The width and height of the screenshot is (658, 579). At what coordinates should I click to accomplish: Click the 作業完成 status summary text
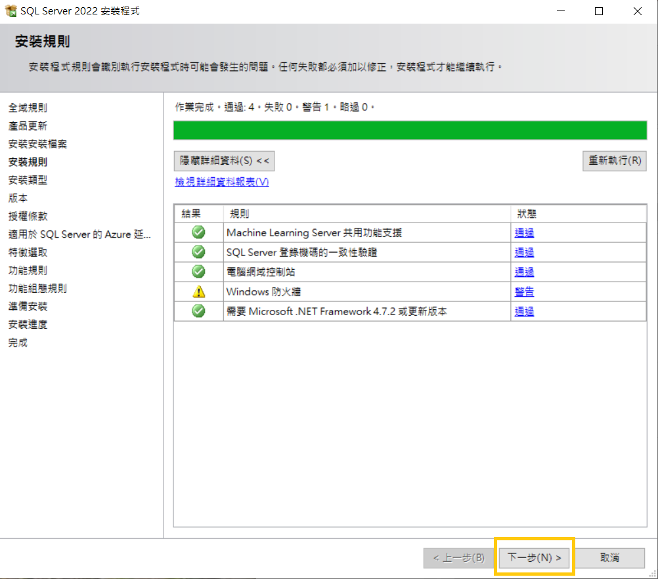275,107
